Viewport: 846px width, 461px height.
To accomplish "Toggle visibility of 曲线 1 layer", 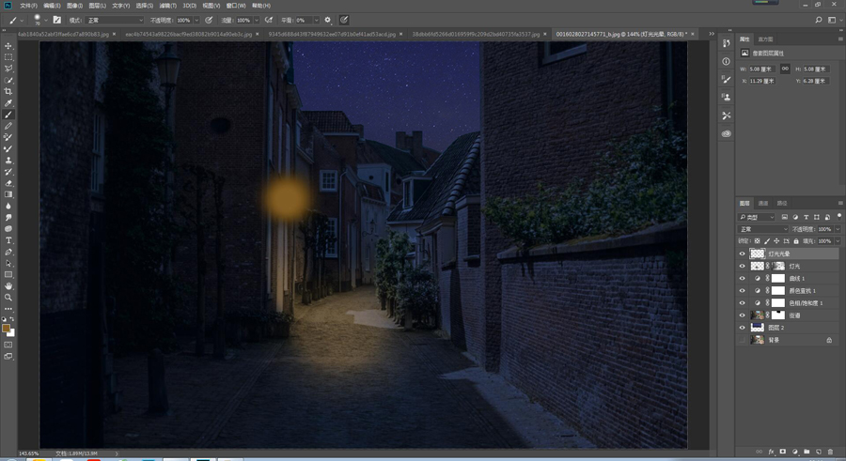I will [742, 279].
